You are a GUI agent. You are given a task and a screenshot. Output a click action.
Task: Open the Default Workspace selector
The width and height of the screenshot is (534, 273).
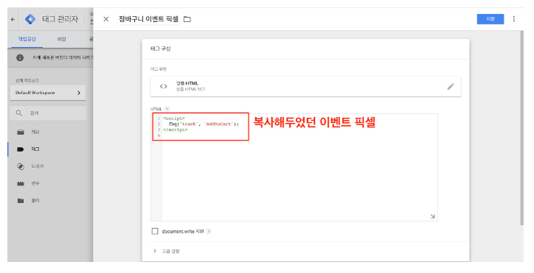48,93
